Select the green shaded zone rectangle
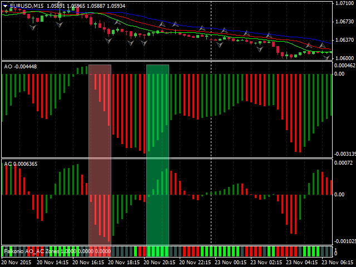 157,156
